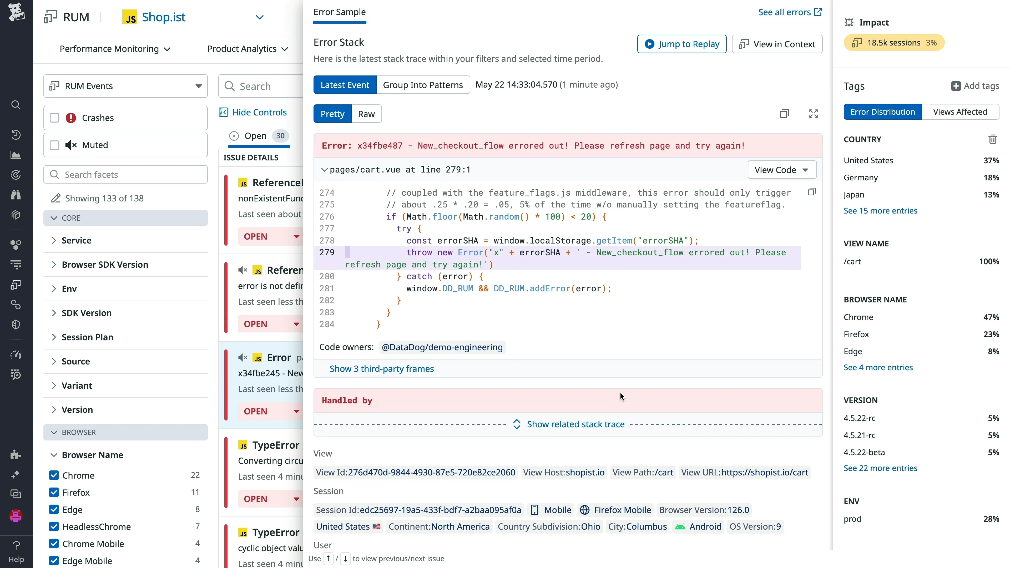Open the View Code dropdown
Image resolution: width=1010 pixels, height=568 pixels.
tap(781, 170)
